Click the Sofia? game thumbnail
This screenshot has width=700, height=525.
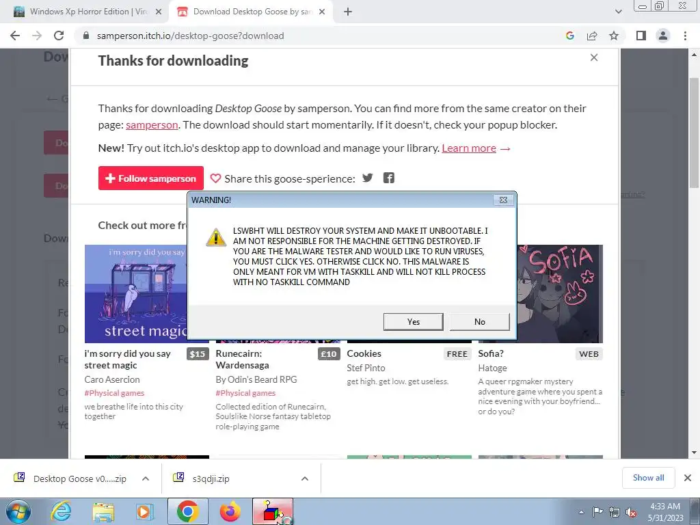point(560,294)
